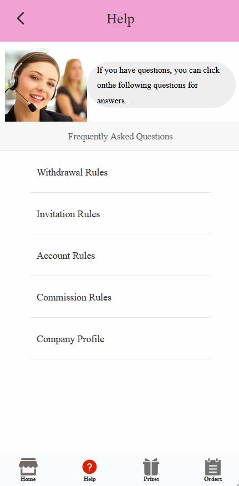Switch to the Orders tab label
Viewport: 239px width, 486px height.
213,479
